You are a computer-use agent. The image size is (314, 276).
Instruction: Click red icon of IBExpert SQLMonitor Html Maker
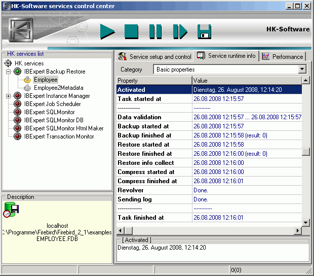tap(17, 128)
